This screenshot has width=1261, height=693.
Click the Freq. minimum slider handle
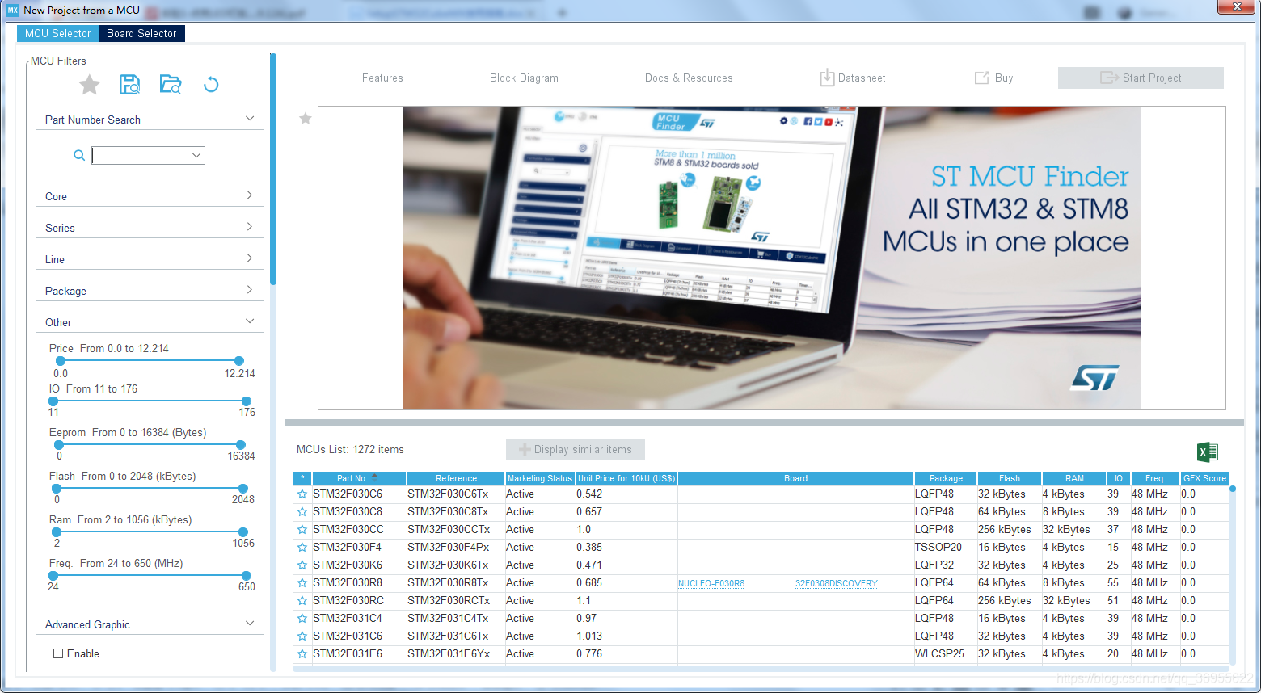tap(53, 576)
